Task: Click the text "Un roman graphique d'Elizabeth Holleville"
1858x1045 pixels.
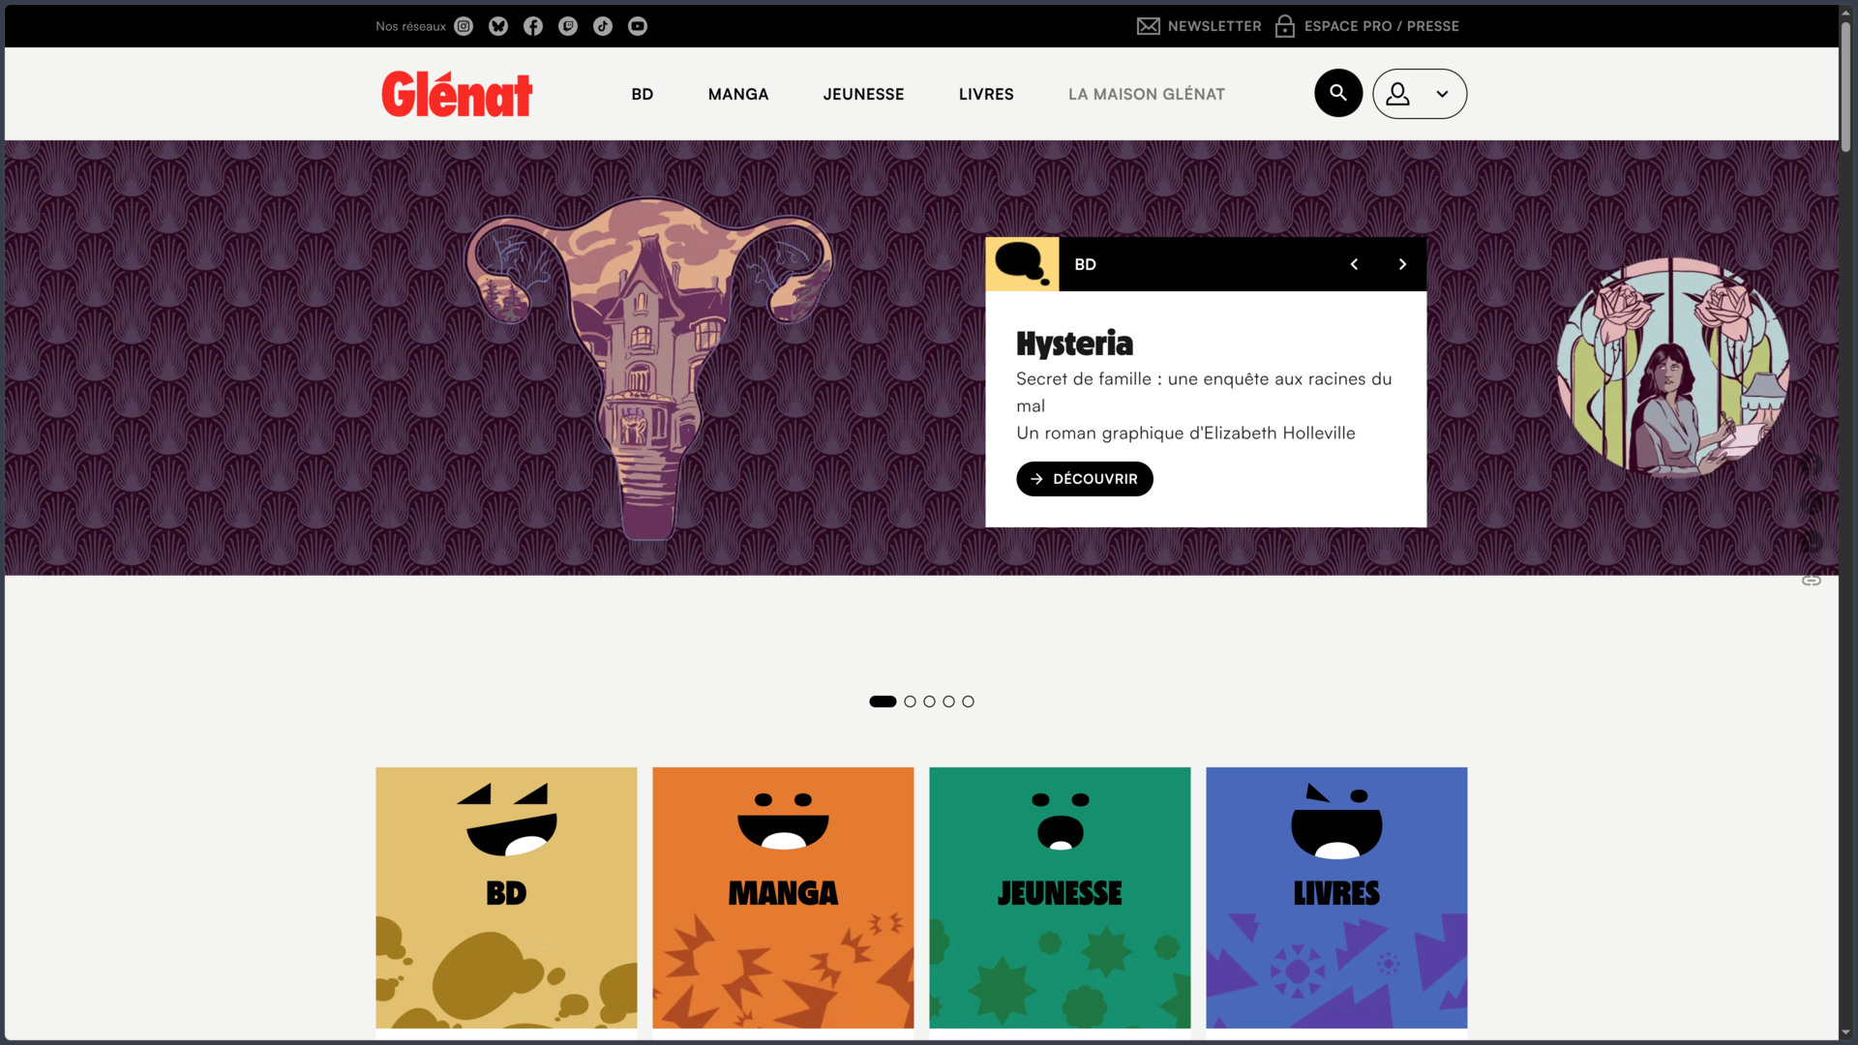Action: pyautogui.click(x=1185, y=433)
